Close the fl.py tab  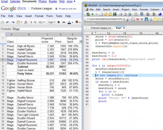124,28
